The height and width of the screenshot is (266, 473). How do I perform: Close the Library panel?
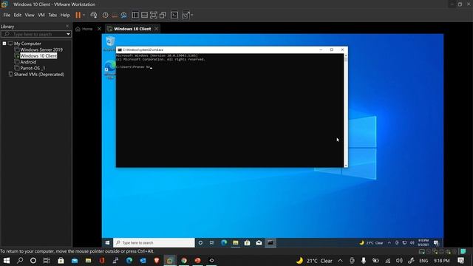pyautogui.click(x=67, y=27)
